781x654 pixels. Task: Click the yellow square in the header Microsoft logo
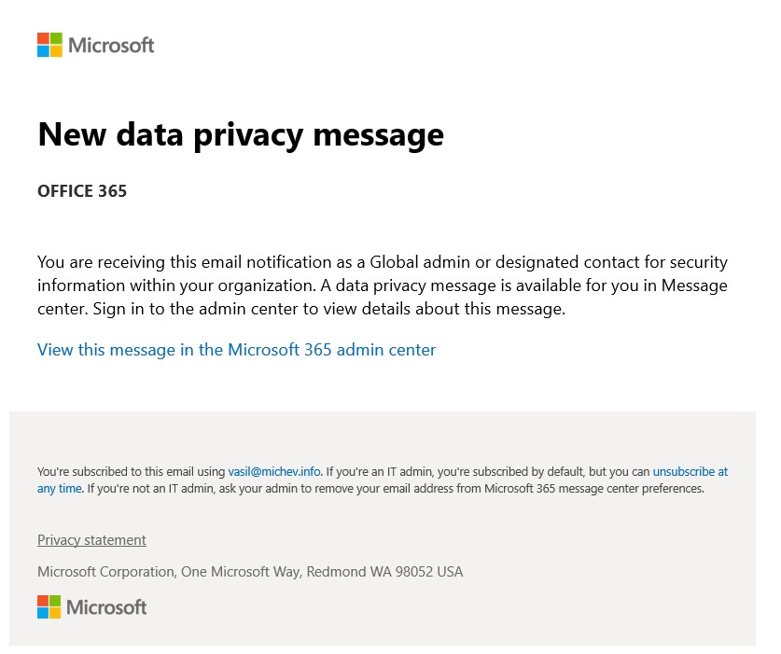tap(56, 50)
